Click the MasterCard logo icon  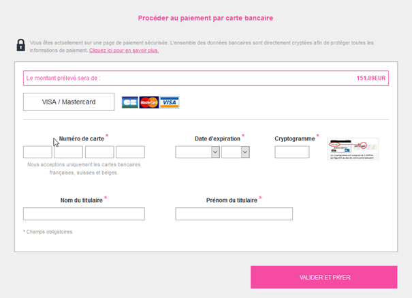pos(148,102)
